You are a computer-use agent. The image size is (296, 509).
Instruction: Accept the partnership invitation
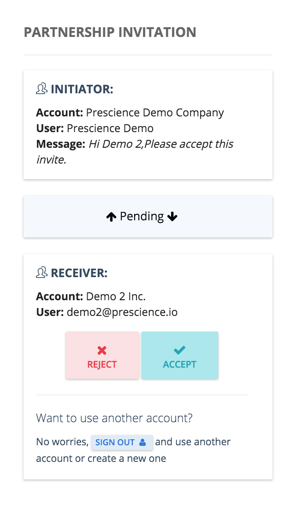180,355
